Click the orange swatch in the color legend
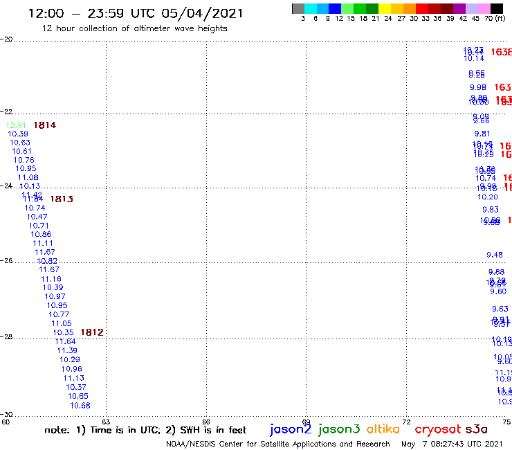The width and height of the screenshot is (512, 450). click(410, 8)
